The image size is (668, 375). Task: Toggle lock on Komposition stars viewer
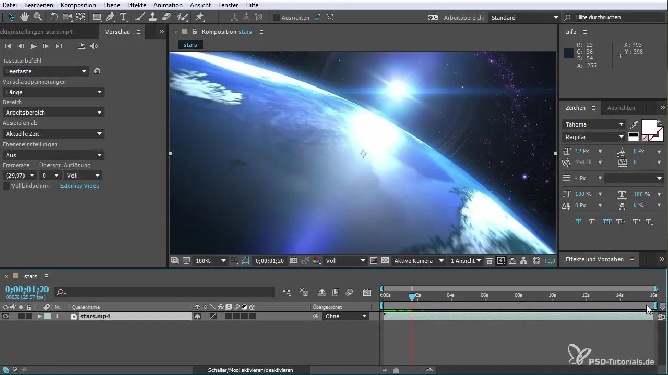195,32
